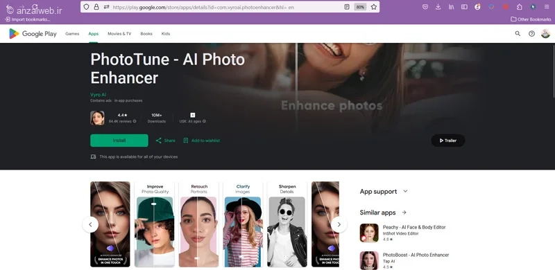Open the Vyro AI developer link
This screenshot has width=555, height=270.
(98, 95)
